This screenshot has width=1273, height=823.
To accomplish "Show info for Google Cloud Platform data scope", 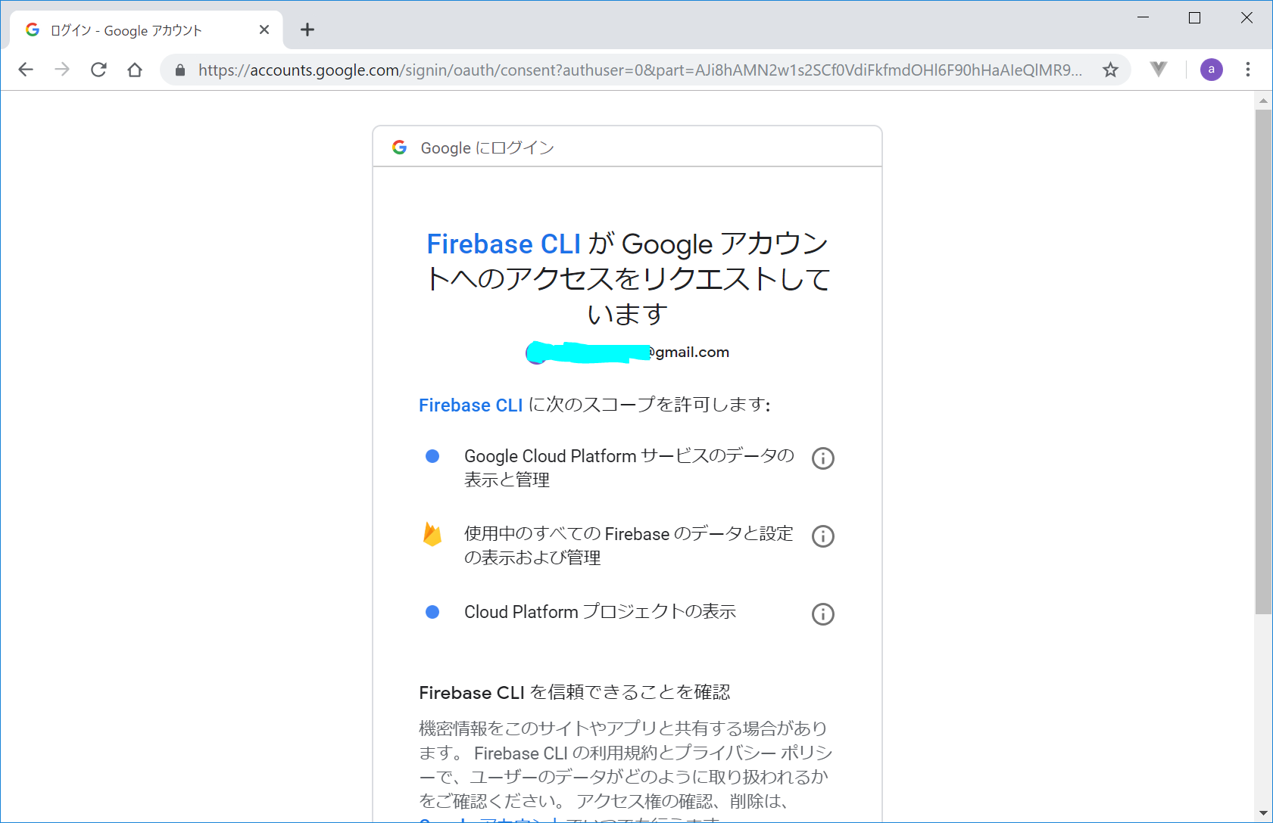I will pos(822,458).
